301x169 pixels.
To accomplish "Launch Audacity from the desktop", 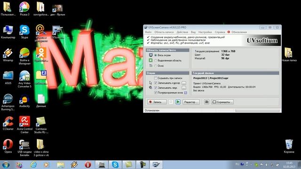I will (24, 100).
